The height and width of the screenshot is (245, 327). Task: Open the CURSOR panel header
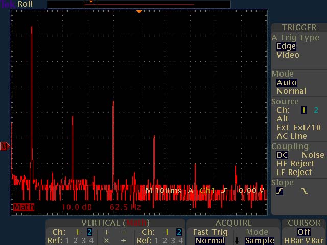coord(304,223)
